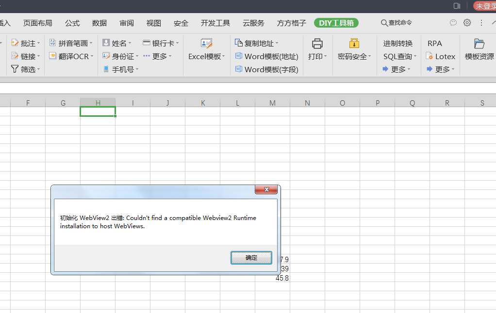This screenshot has height=313, width=496.
Task: Open the 审阅 tab
Action: point(127,23)
